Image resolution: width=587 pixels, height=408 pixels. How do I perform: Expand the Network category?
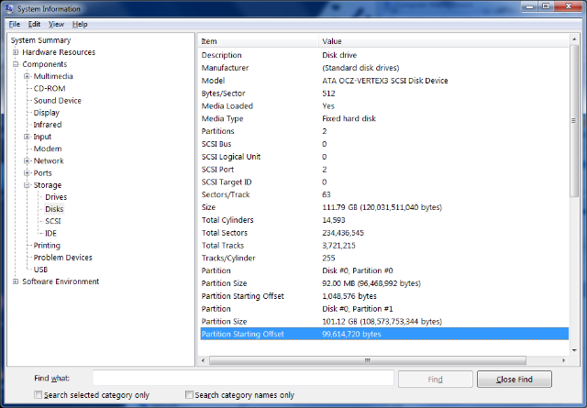28,160
